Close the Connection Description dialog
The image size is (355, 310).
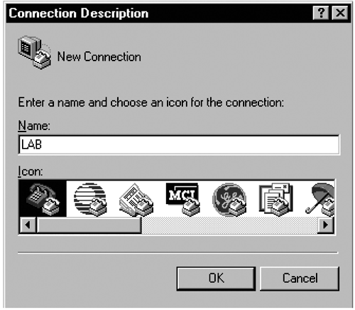click(x=340, y=13)
